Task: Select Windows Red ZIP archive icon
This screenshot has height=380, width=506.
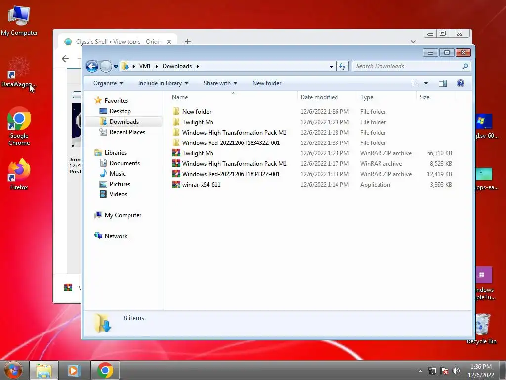Action: point(176,174)
